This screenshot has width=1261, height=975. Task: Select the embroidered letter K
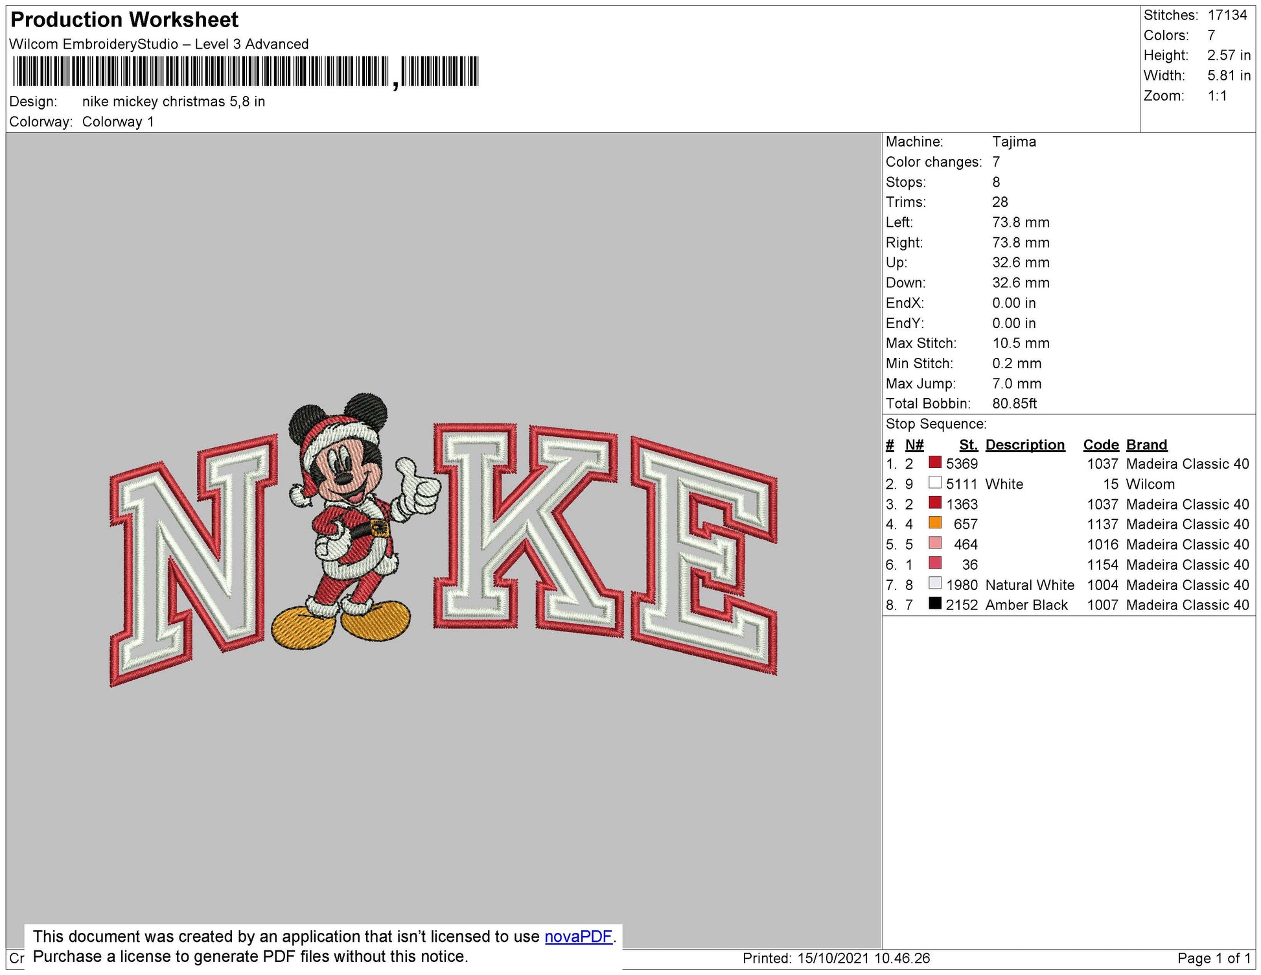pos(527,530)
